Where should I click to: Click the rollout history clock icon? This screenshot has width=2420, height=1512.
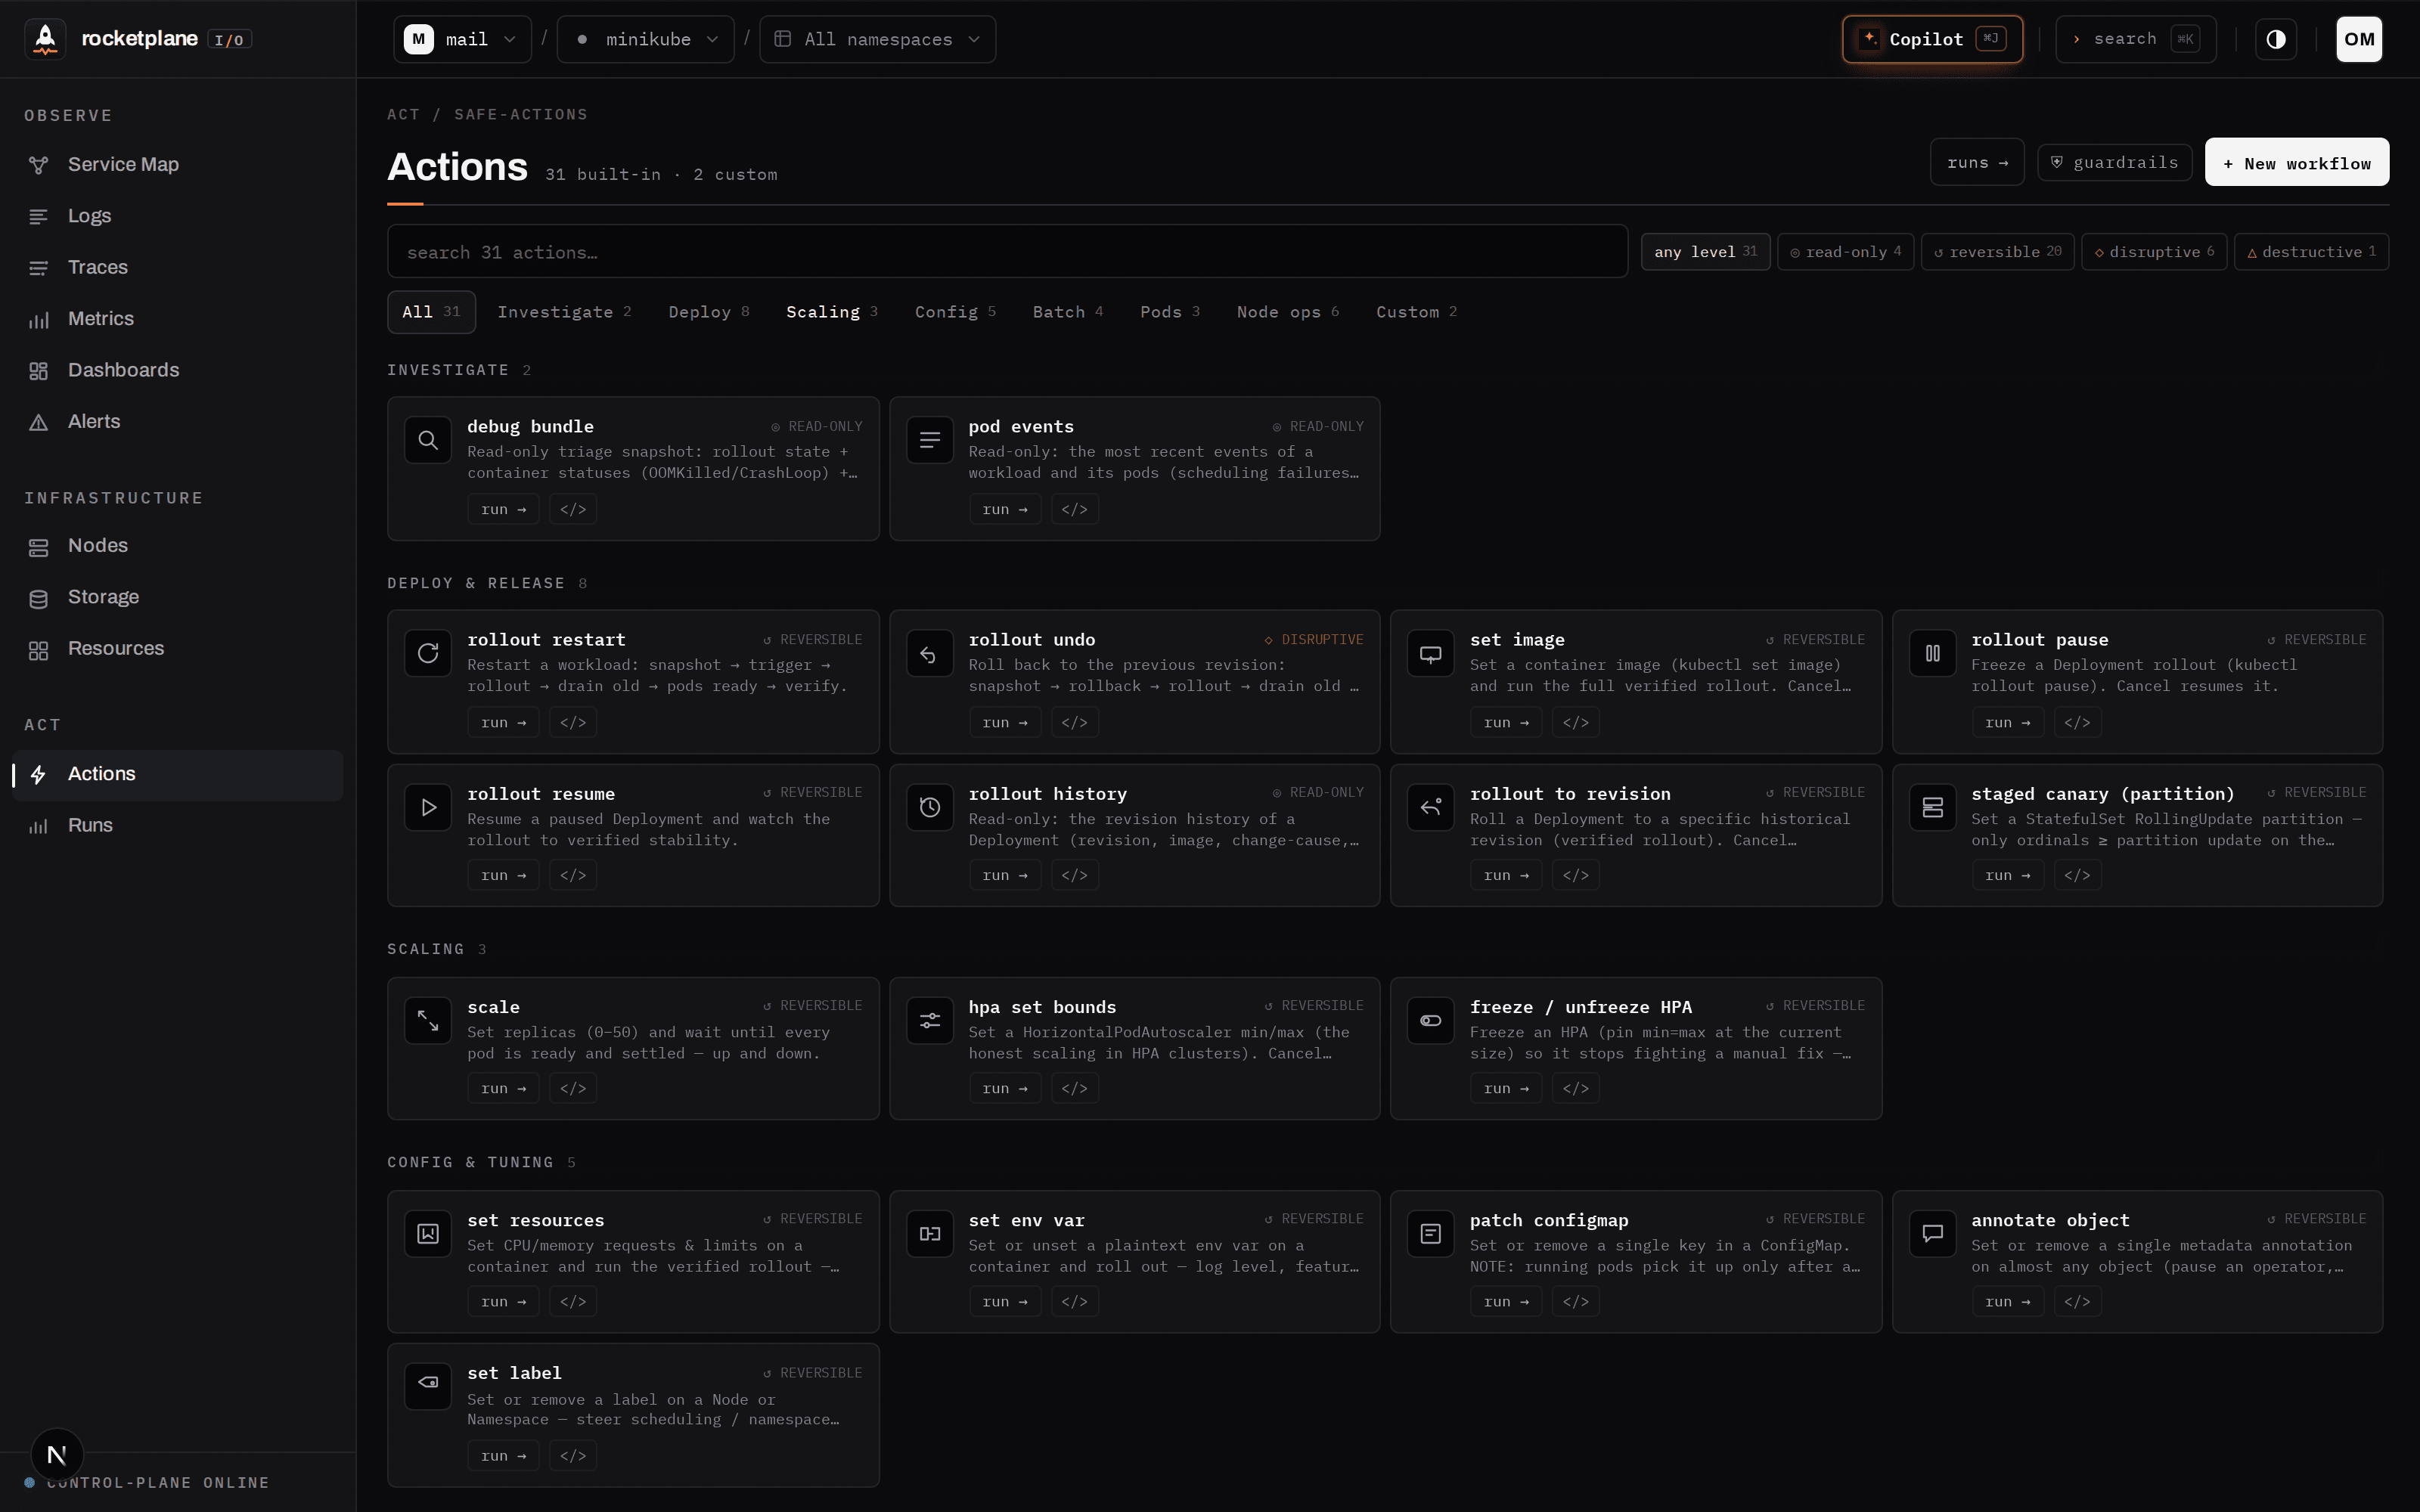coord(930,807)
